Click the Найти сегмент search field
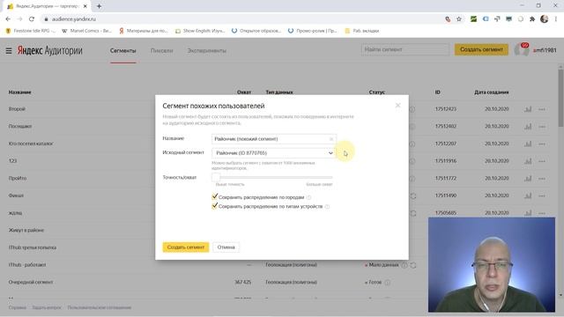This screenshot has height=317, width=564. click(x=405, y=49)
